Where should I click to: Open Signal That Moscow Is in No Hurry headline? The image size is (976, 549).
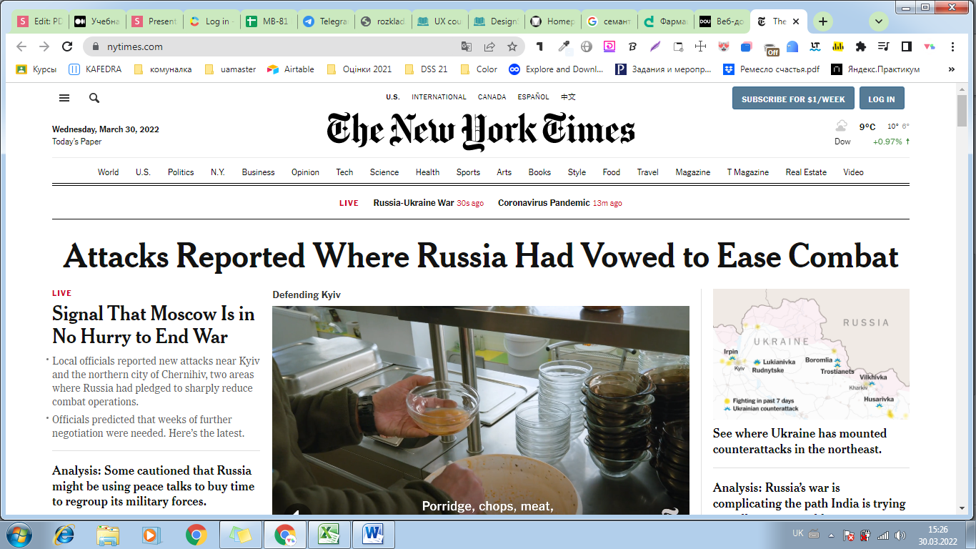click(153, 325)
